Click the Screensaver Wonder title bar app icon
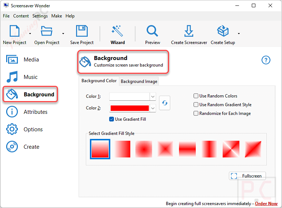The height and width of the screenshot is (208, 282). pyautogui.click(x=6, y=5)
